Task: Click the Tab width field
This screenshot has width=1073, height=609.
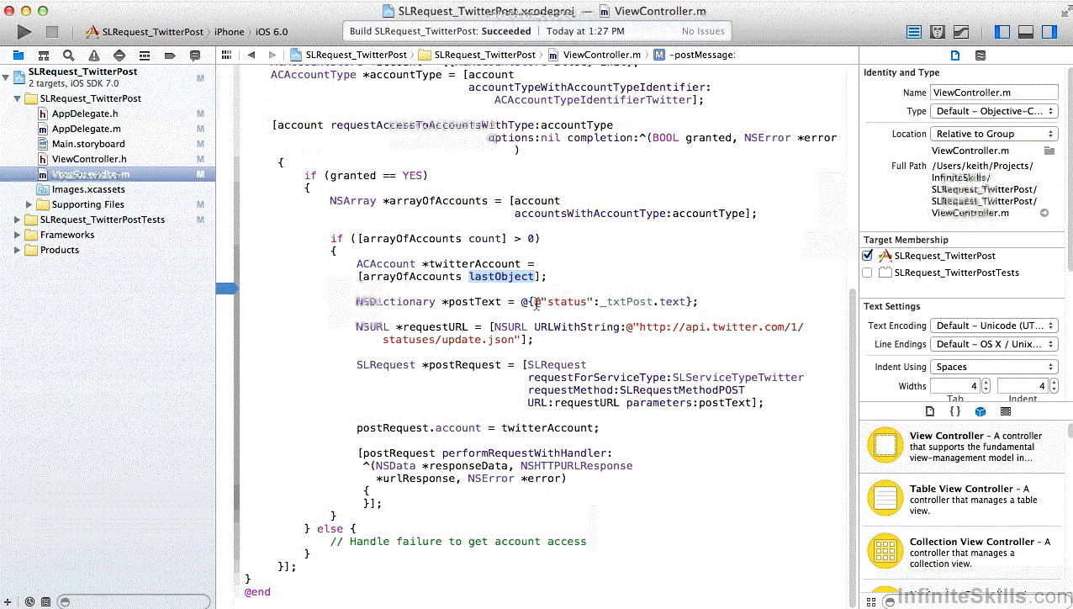Action: [x=954, y=386]
